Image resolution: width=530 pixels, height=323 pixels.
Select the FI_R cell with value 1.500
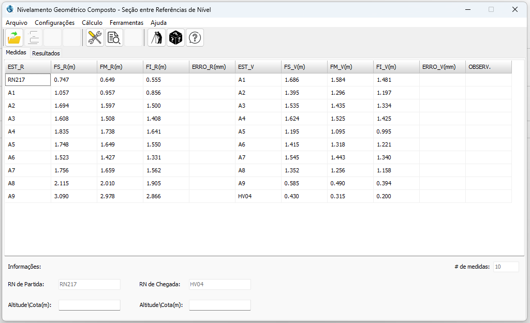point(166,106)
